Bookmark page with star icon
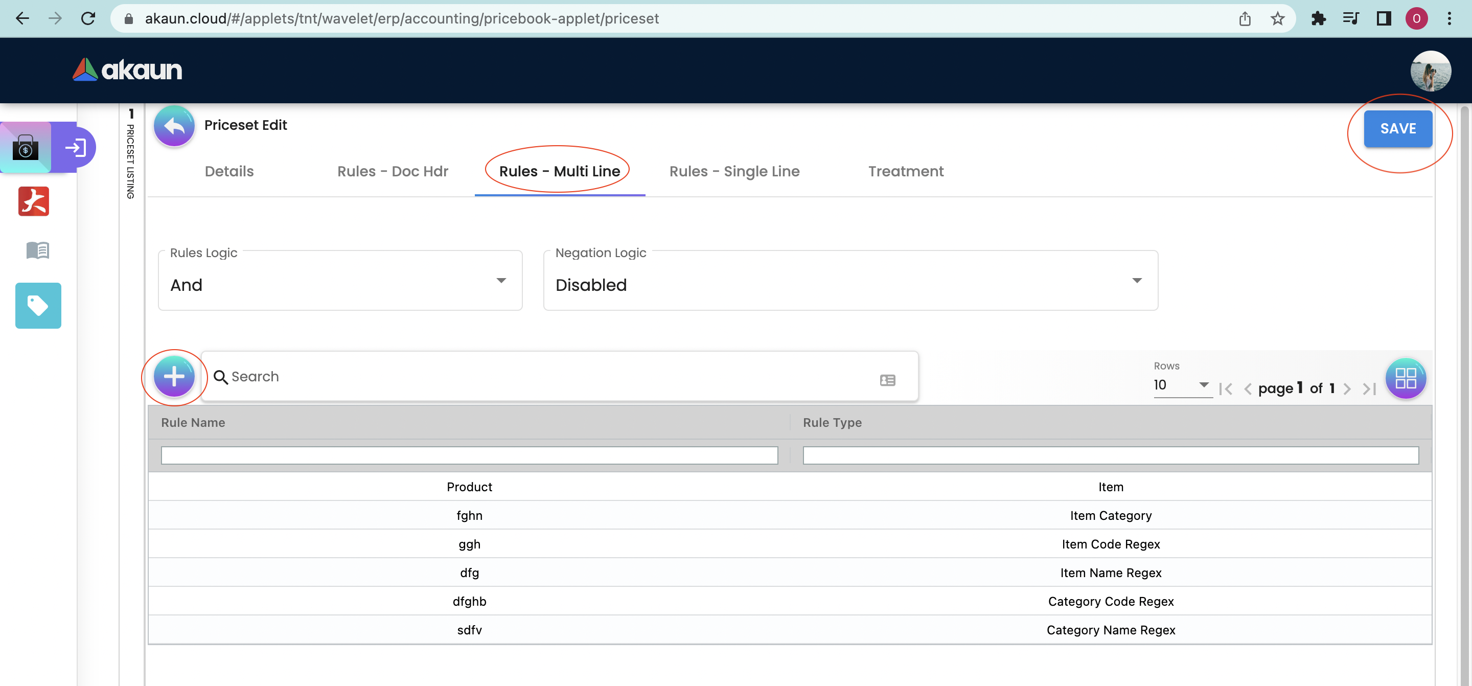Image resolution: width=1472 pixels, height=686 pixels. coord(1277,19)
